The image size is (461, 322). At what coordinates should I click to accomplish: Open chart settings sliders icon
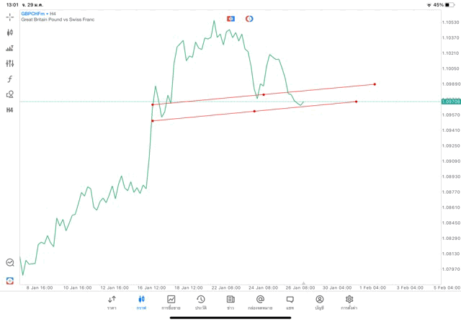(x=10, y=63)
